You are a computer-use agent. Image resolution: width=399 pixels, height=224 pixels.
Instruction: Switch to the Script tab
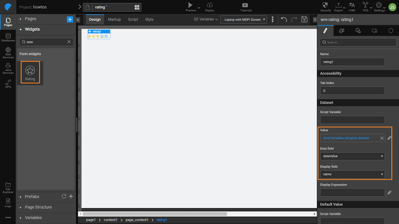(133, 19)
